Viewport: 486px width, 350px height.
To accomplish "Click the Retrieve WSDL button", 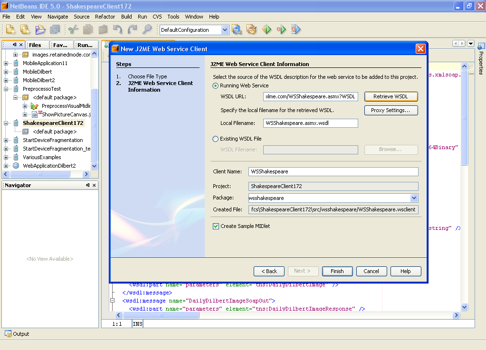I will pyautogui.click(x=391, y=96).
